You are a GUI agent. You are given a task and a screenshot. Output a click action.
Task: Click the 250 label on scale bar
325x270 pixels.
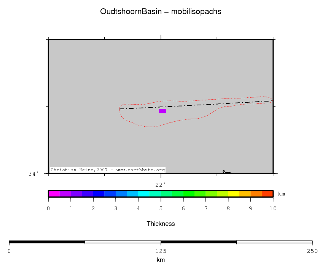(x=312, y=251)
